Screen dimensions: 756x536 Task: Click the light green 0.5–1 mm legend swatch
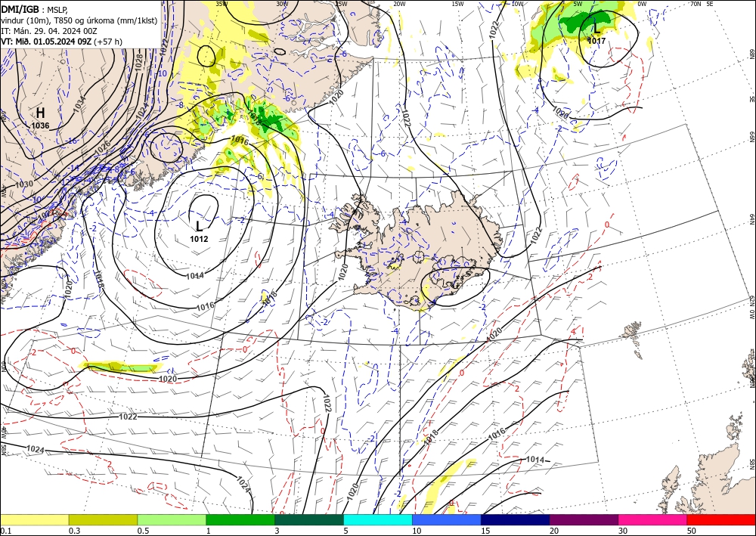172,519
